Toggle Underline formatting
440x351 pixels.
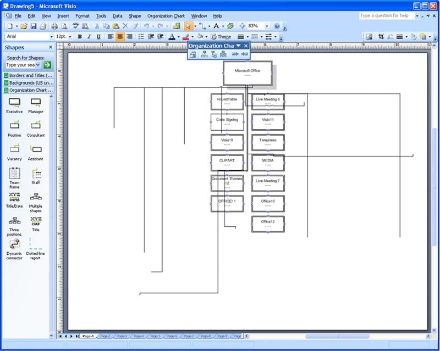click(x=98, y=36)
